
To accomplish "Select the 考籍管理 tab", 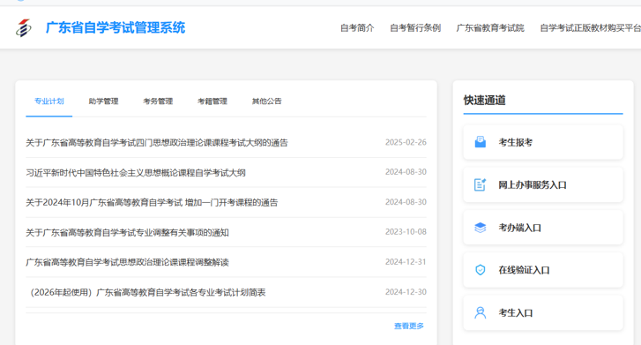I will click(x=212, y=101).
